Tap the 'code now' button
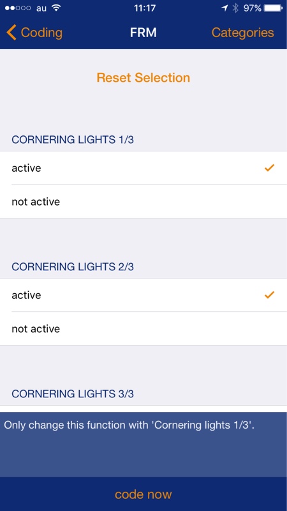Viewport: 287px width, 511px height. tap(143, 494)
